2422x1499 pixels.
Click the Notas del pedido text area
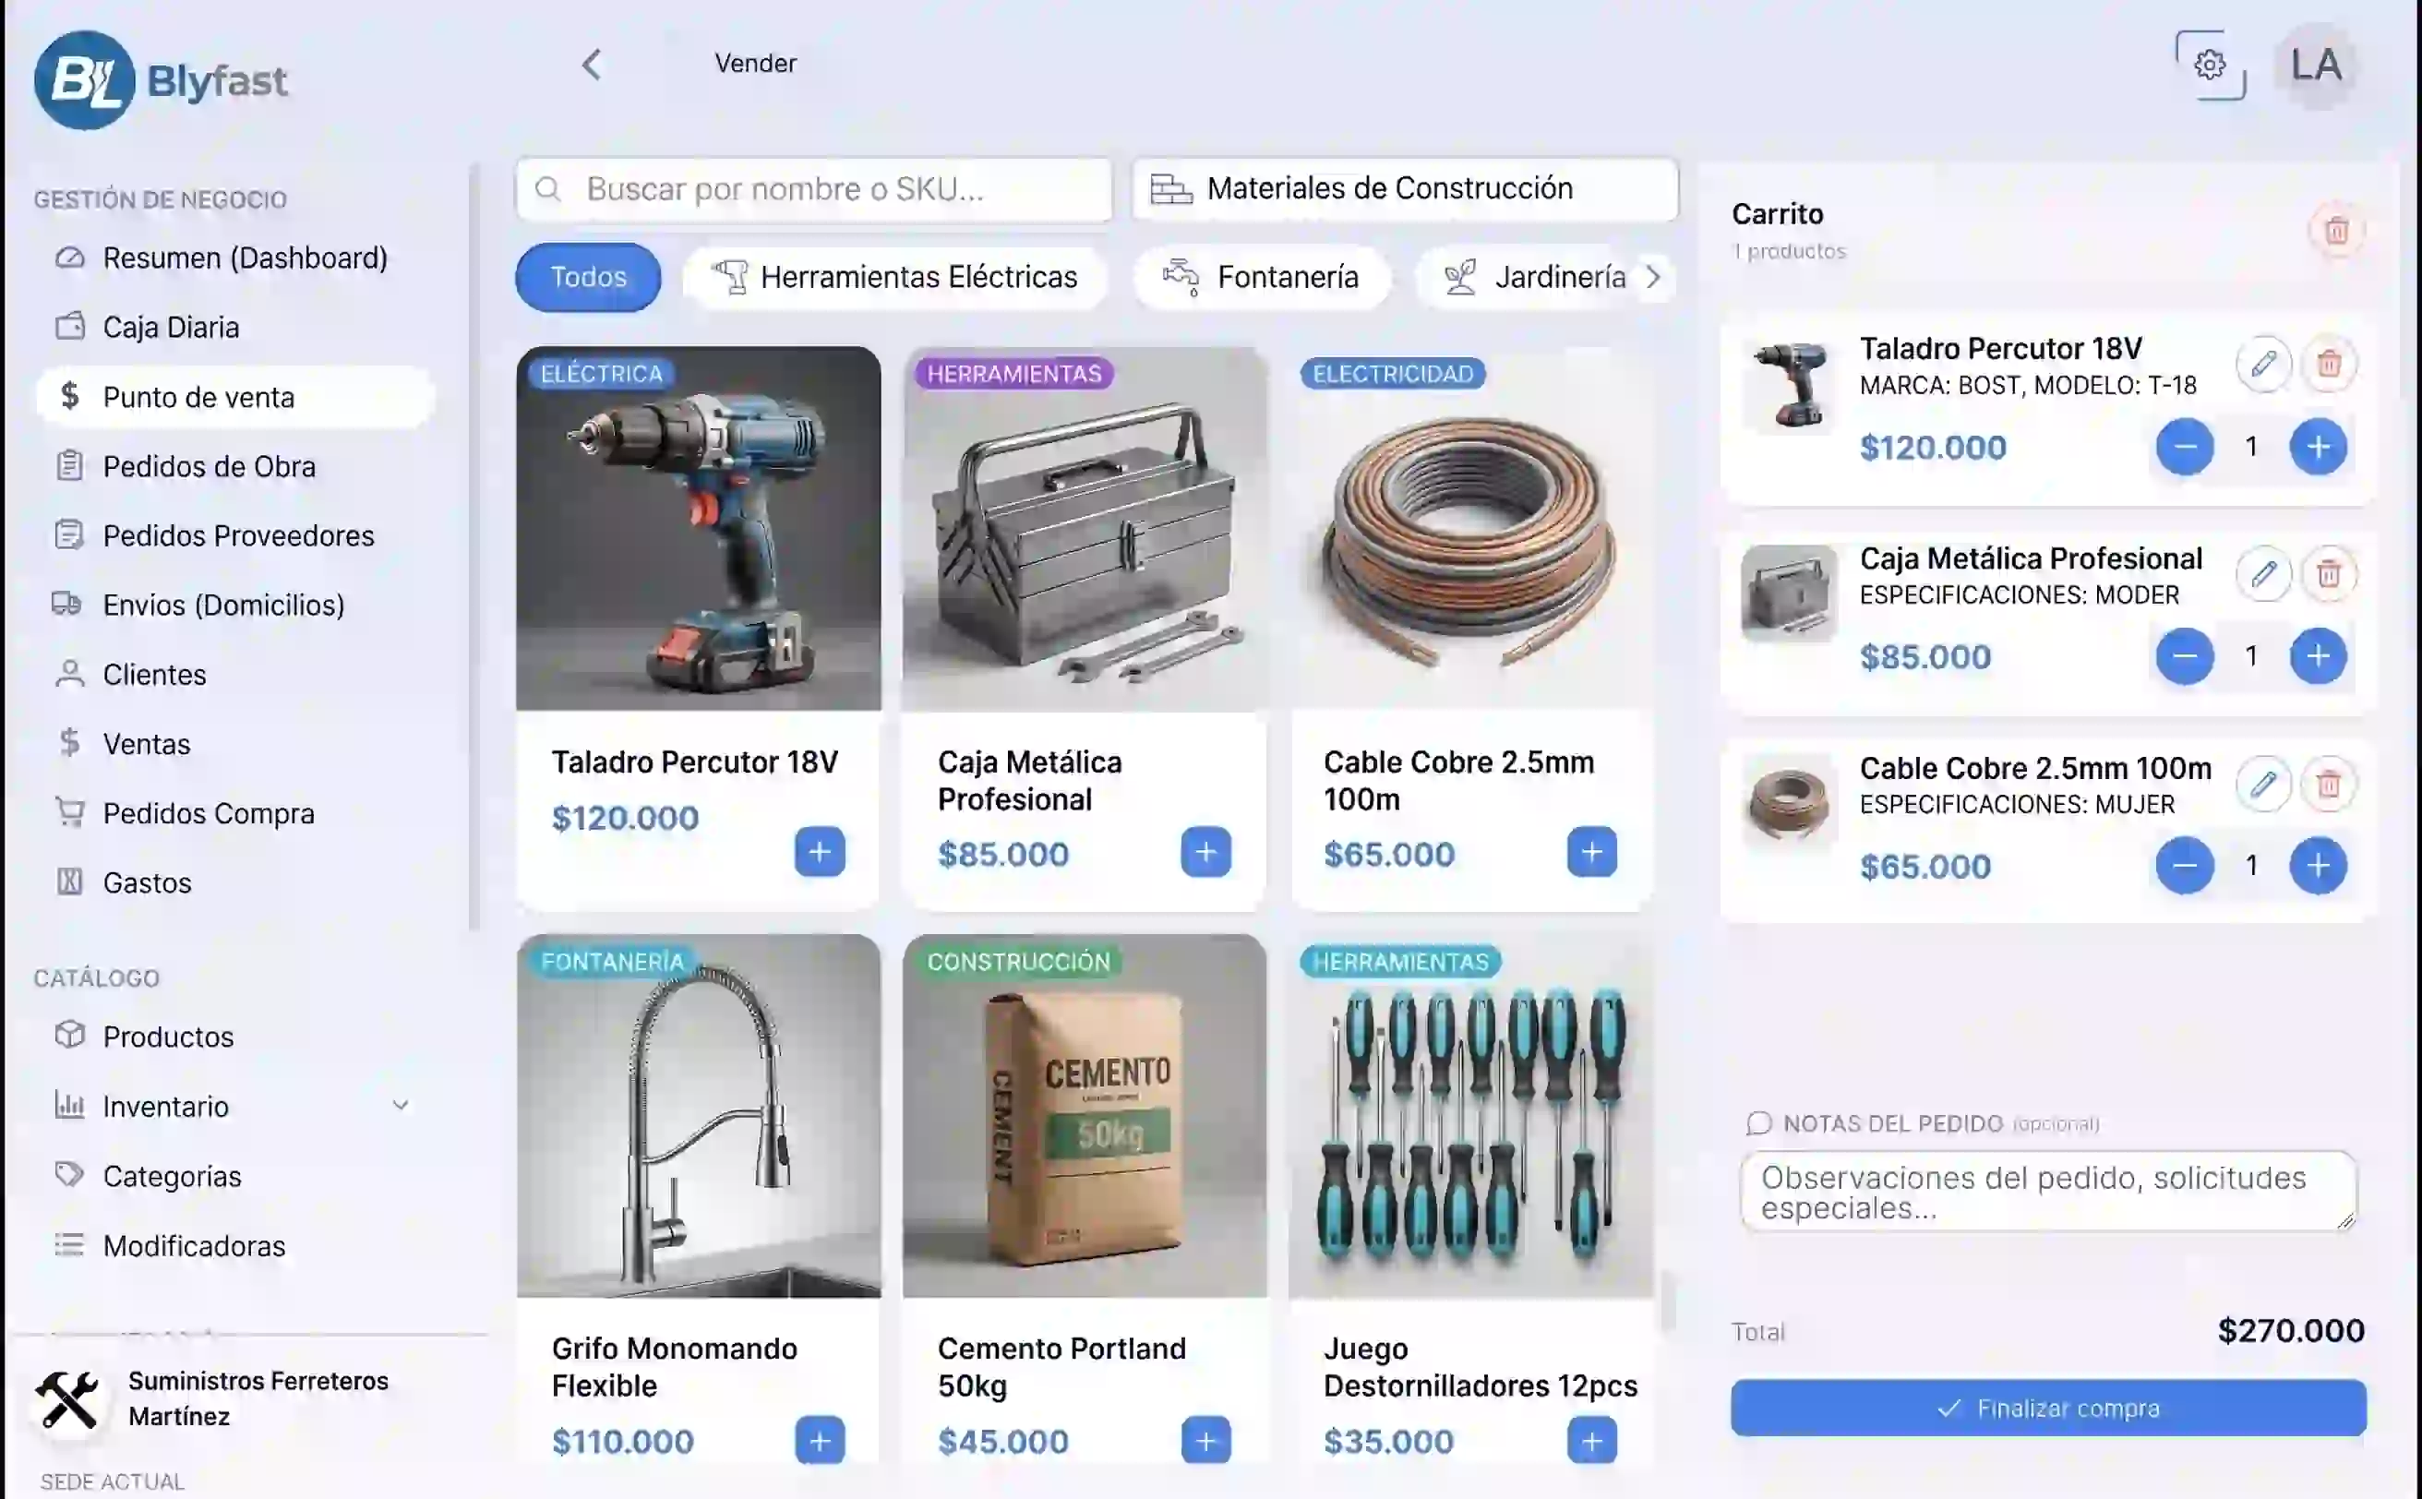pos(2048,1192)
